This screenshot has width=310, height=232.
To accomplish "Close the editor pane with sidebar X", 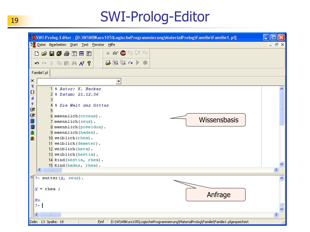I will click(x=32, y=80).
